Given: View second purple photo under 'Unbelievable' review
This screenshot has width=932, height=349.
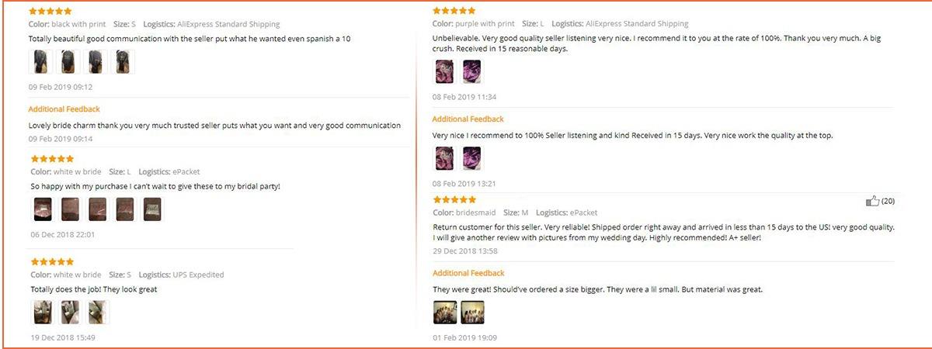Looking at the screenshot, I should tap(471, 72).
